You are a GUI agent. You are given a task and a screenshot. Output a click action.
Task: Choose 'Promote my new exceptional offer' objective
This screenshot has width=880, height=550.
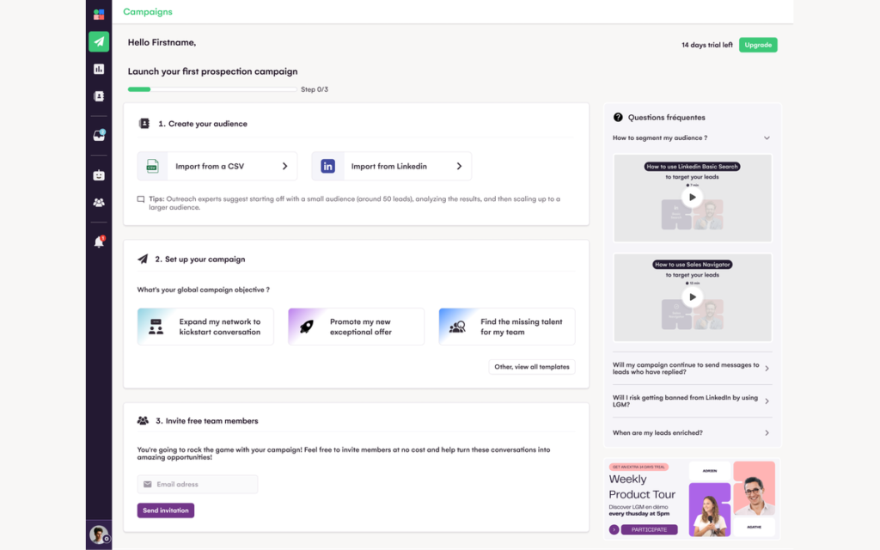[357, 327]
